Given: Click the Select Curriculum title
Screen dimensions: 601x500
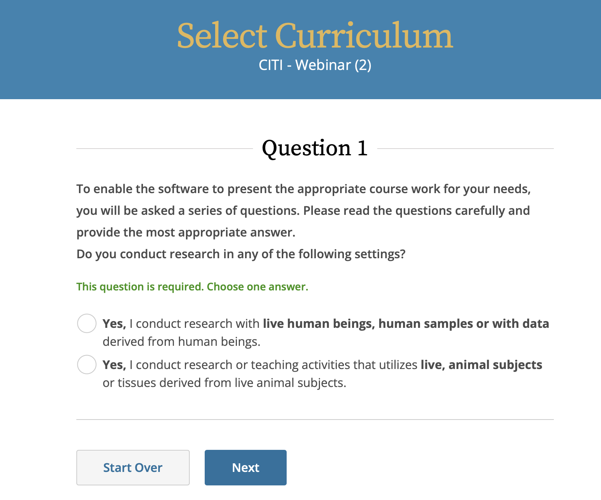Looking at the screenshot, I should 315,36.
